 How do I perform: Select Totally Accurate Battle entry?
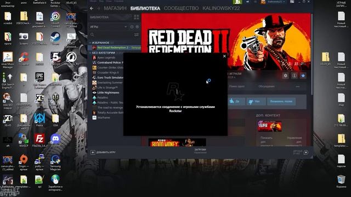click(x=108, y=113)
